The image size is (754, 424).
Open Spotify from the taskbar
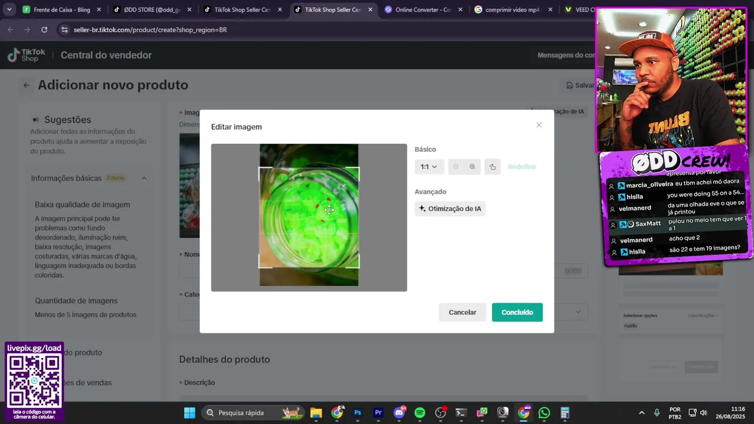pyautogui.click(x=420, y=413)
